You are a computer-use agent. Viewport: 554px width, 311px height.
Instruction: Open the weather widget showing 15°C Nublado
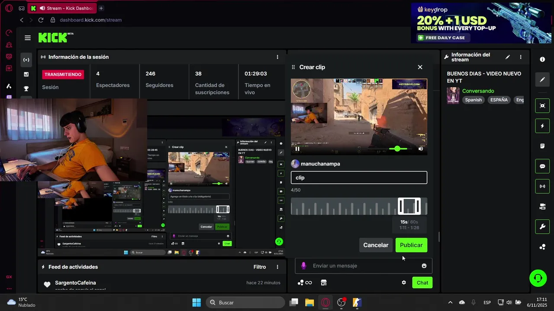21,302
